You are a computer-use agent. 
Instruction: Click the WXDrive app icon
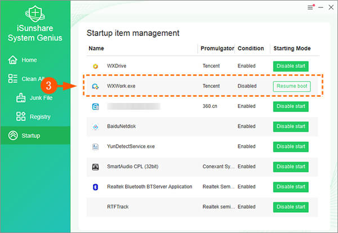pyautogui.click(x=96, y=66)
